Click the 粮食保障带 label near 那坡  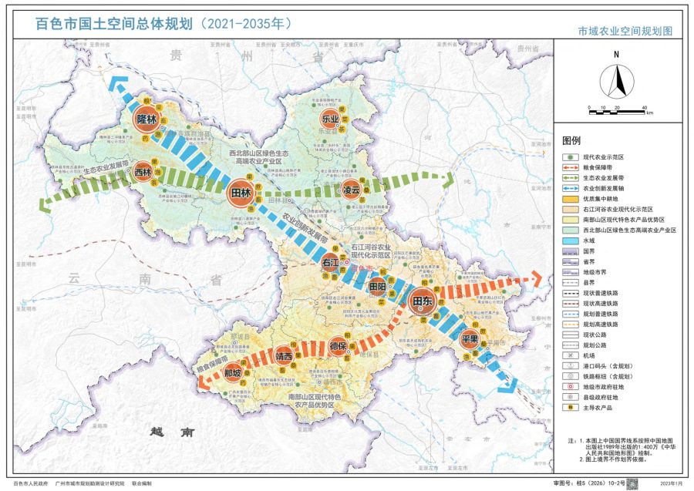pos(213,364)
